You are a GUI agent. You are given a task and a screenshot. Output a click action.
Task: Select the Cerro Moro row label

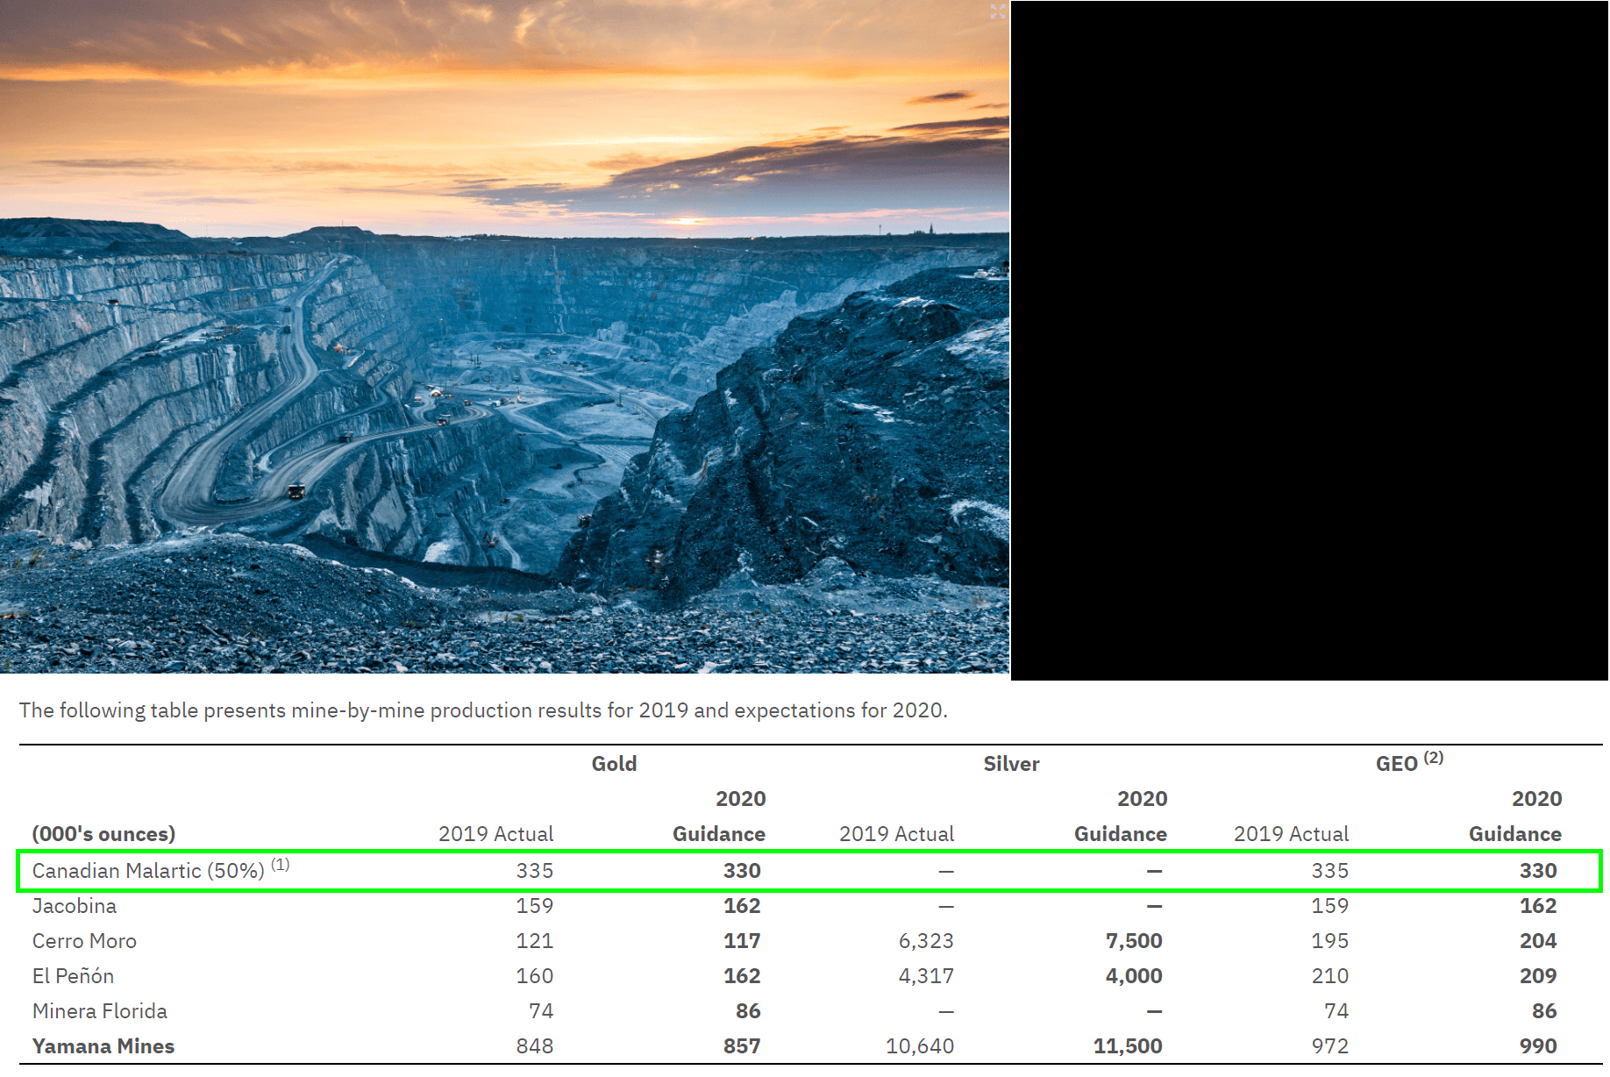click(84, 941)
